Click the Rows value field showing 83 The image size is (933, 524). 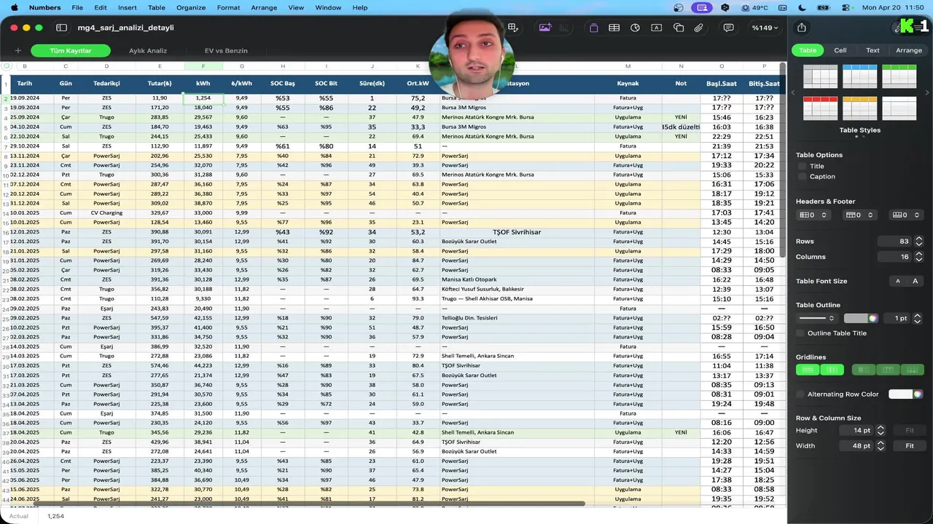click(895, 241)
